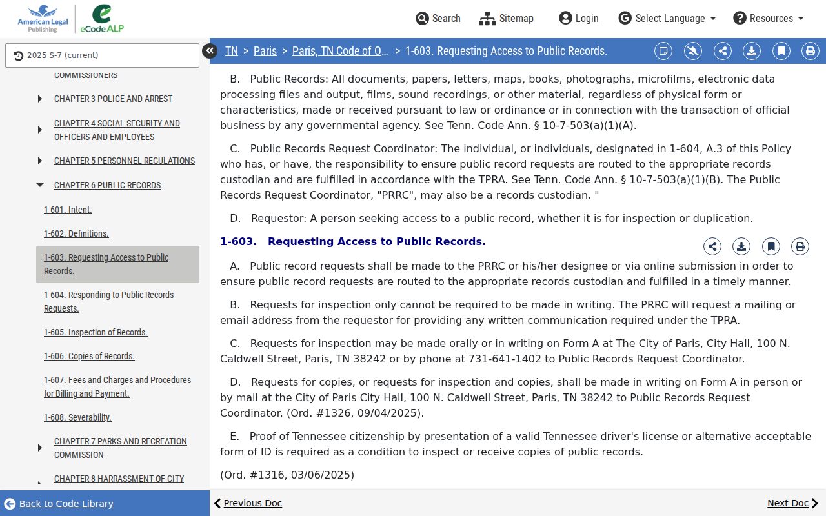
Task: Collapse the sidebar with double-chevron button
Action: click(x=210, y=51)
